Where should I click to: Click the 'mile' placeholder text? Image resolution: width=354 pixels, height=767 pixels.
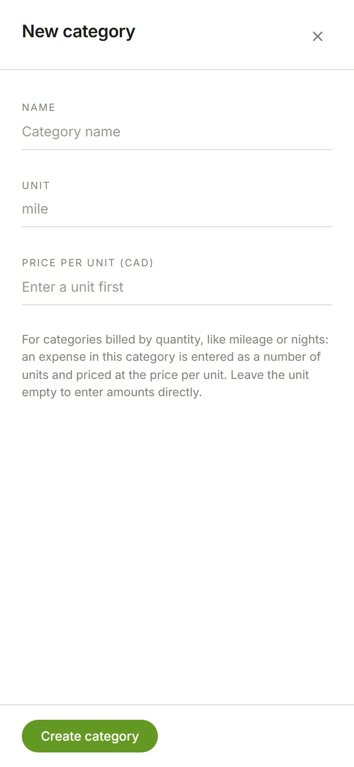35,209
